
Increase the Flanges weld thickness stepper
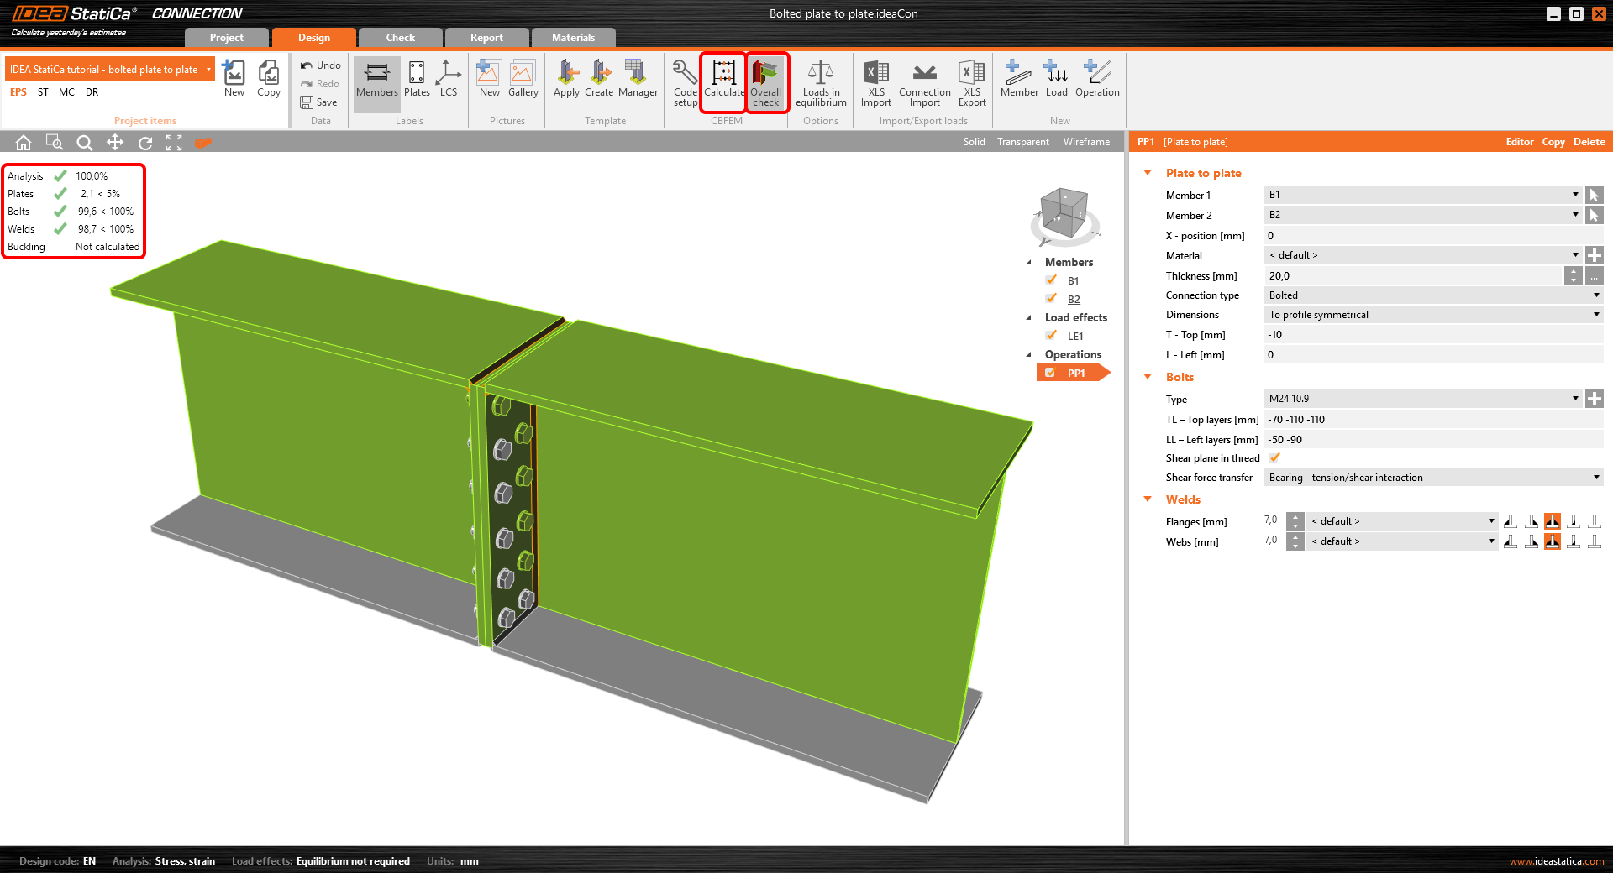pyautogui.click(x=1295, y=516)
